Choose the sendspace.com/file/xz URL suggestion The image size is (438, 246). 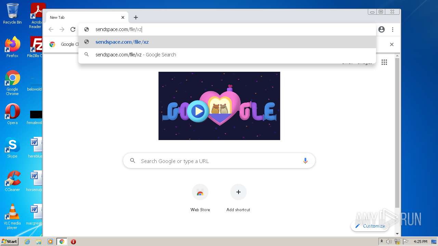[x=227, y=42]
